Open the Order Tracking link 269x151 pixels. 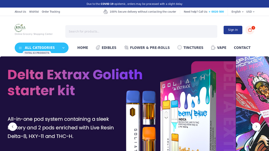51,12
